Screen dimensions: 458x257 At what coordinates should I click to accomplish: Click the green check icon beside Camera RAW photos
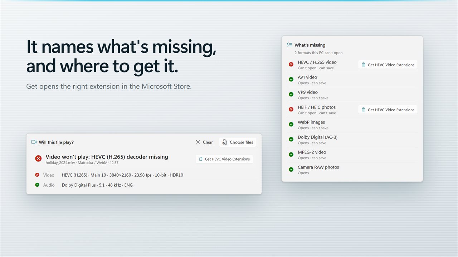point(291,170)
